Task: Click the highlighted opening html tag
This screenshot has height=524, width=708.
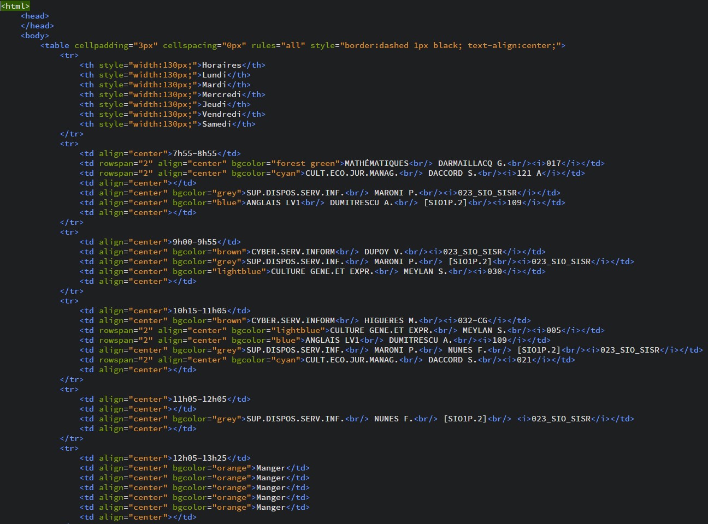Action: pyautogui.click(x=15, y=6)
